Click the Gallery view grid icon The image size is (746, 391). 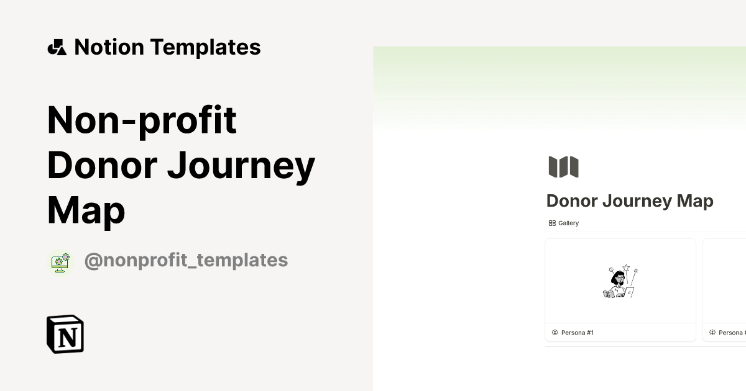pyautogui.click(x=552, y=223)
